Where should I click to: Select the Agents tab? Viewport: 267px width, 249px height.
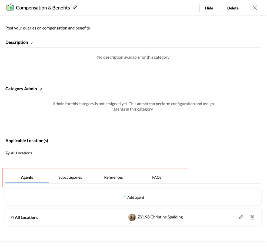tap(27, 177)
